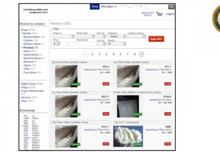The image size is (220, 153).
Task: Click the Logout link
Action: coord(170,14)
